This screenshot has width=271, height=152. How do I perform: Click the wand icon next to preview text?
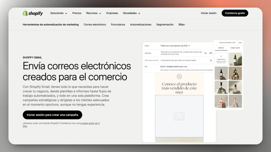(x=211, y=60)
